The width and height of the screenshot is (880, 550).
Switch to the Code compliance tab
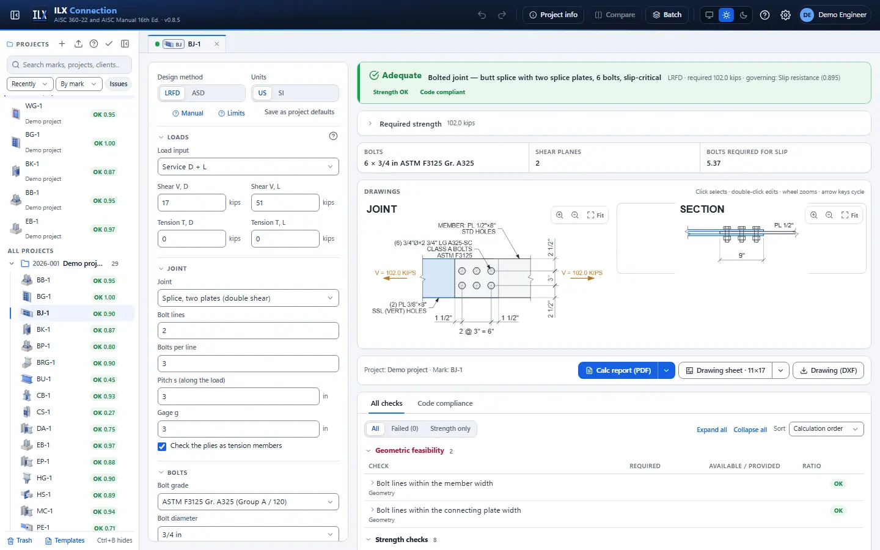pyautogui.click(x=445, y=403)
